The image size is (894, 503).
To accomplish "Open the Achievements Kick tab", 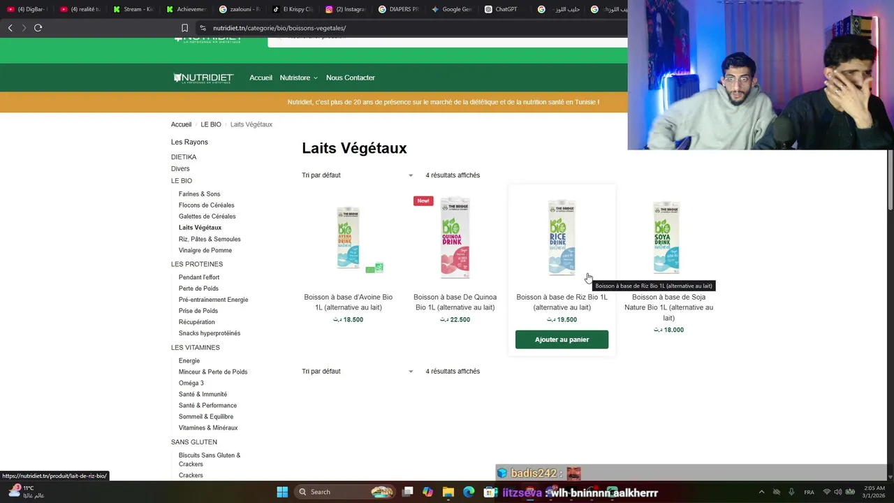I will 186,9.
